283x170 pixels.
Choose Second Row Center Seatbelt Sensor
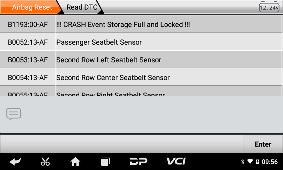tap(113, 78)
